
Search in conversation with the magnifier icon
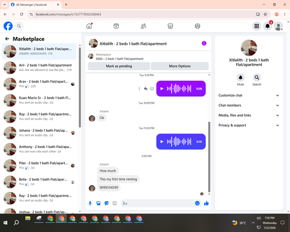[x=257, y=78]
